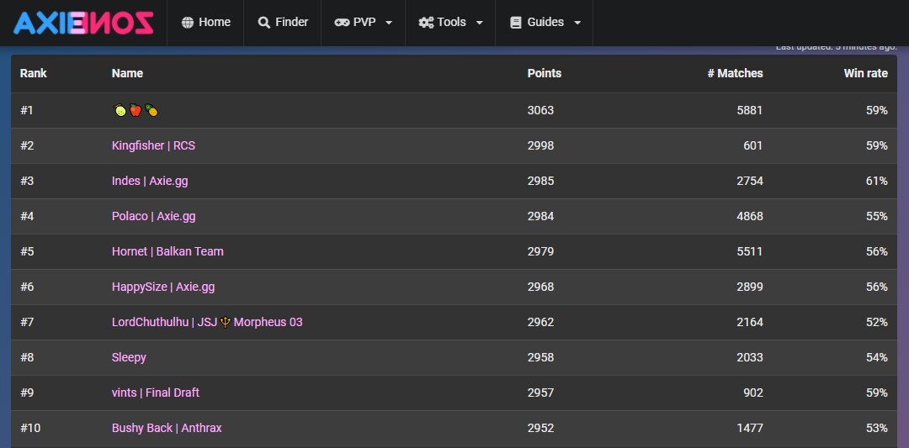Open the PVP menu label
This screenshot has width=909, height=448.
(x=364, y=22)
